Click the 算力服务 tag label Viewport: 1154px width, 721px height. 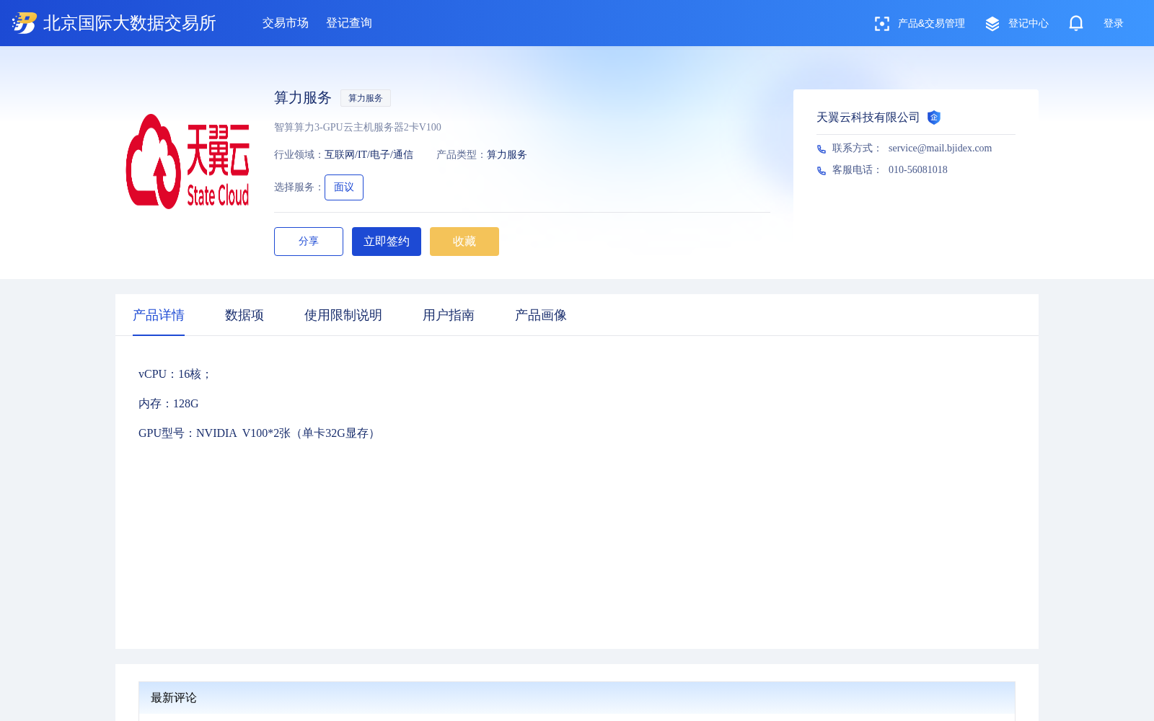click(x=366, y=98)
